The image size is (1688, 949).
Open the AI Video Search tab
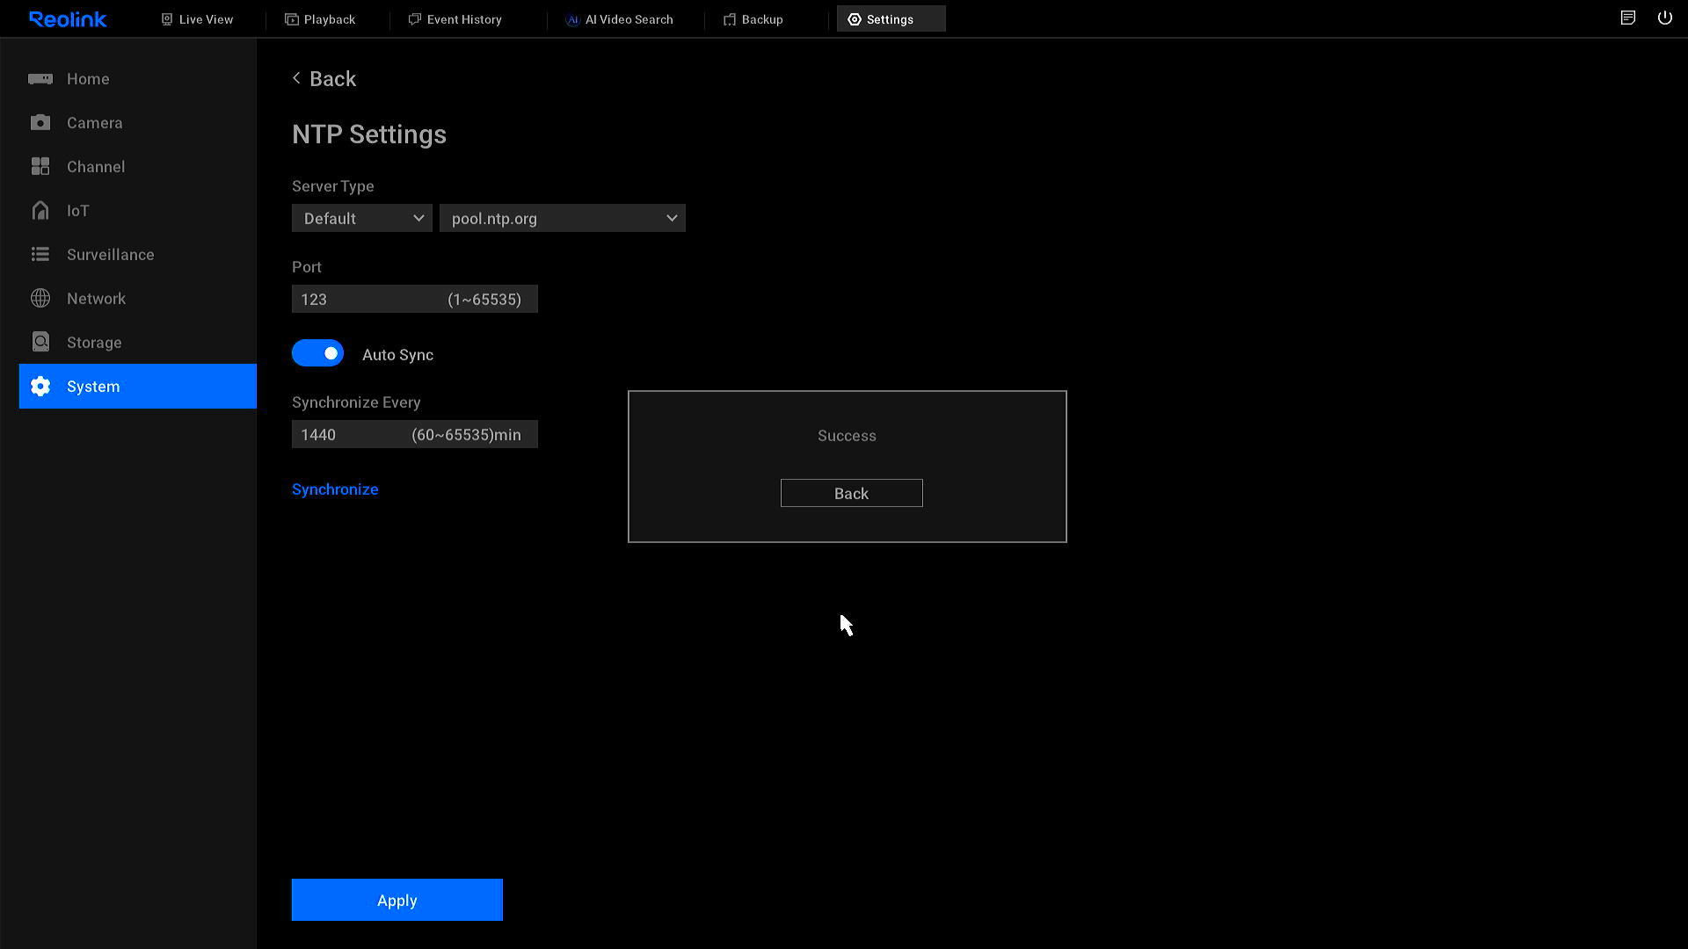(x=619, y=19)
